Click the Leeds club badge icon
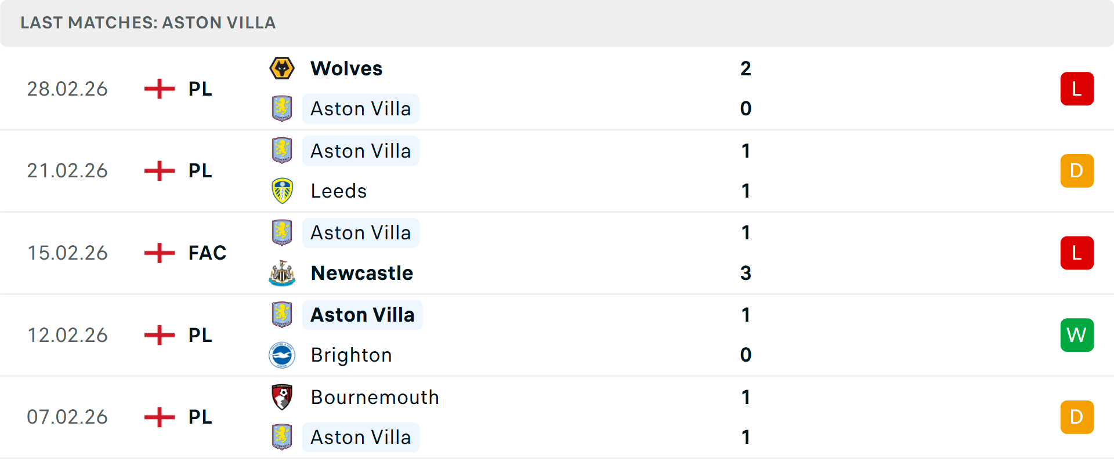This screenshot has width=1114, height=459. 282,191
